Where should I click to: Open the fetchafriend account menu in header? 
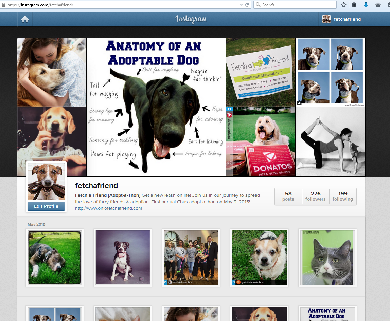[x=342, y=19]
